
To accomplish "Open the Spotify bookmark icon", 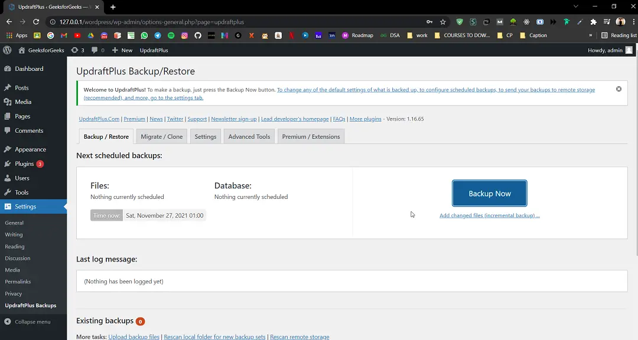I will (x=171, y=35).
